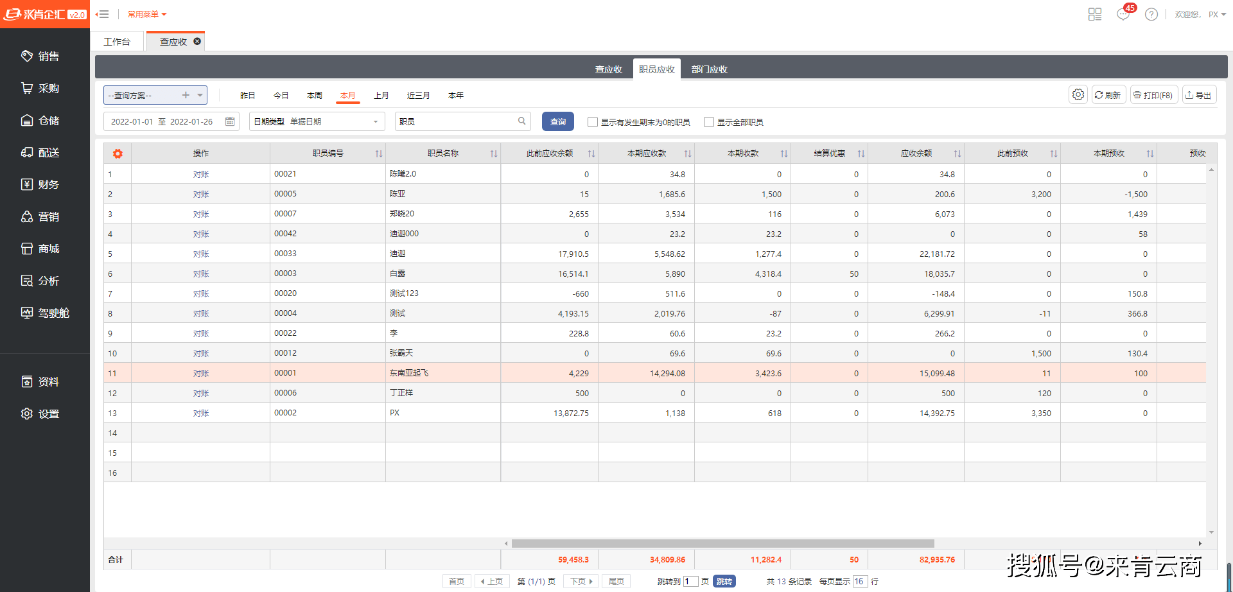Open messages icon with 45 badge
The width and height of the screenshot is (1233, 592).
coord(1123,14)
